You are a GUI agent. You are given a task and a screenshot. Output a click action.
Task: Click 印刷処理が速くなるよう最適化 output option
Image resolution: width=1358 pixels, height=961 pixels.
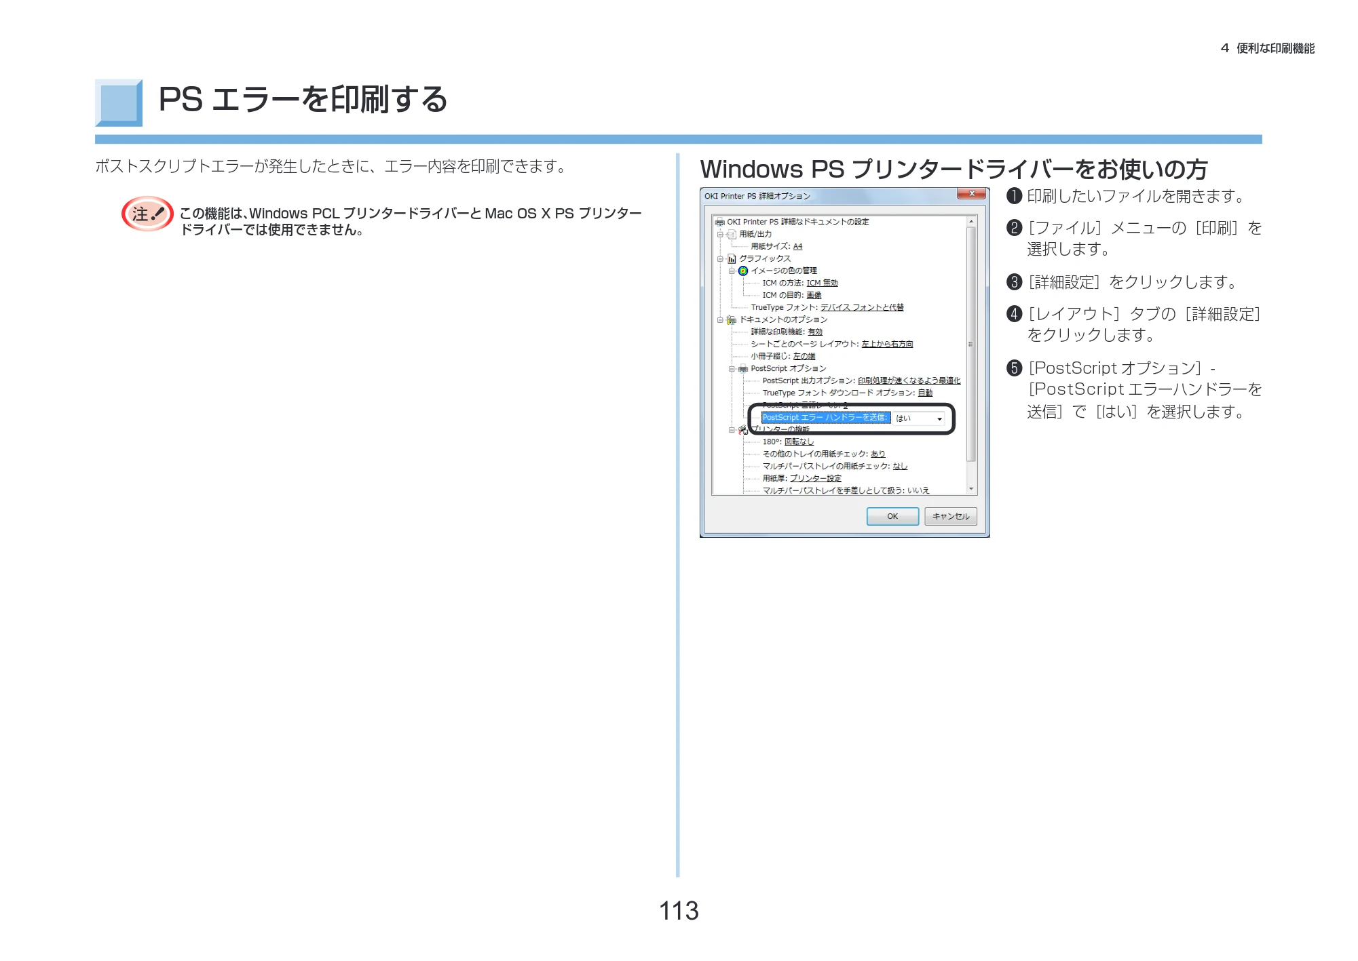[909, 380]
